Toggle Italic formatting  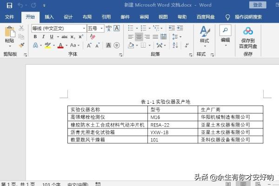43,37
